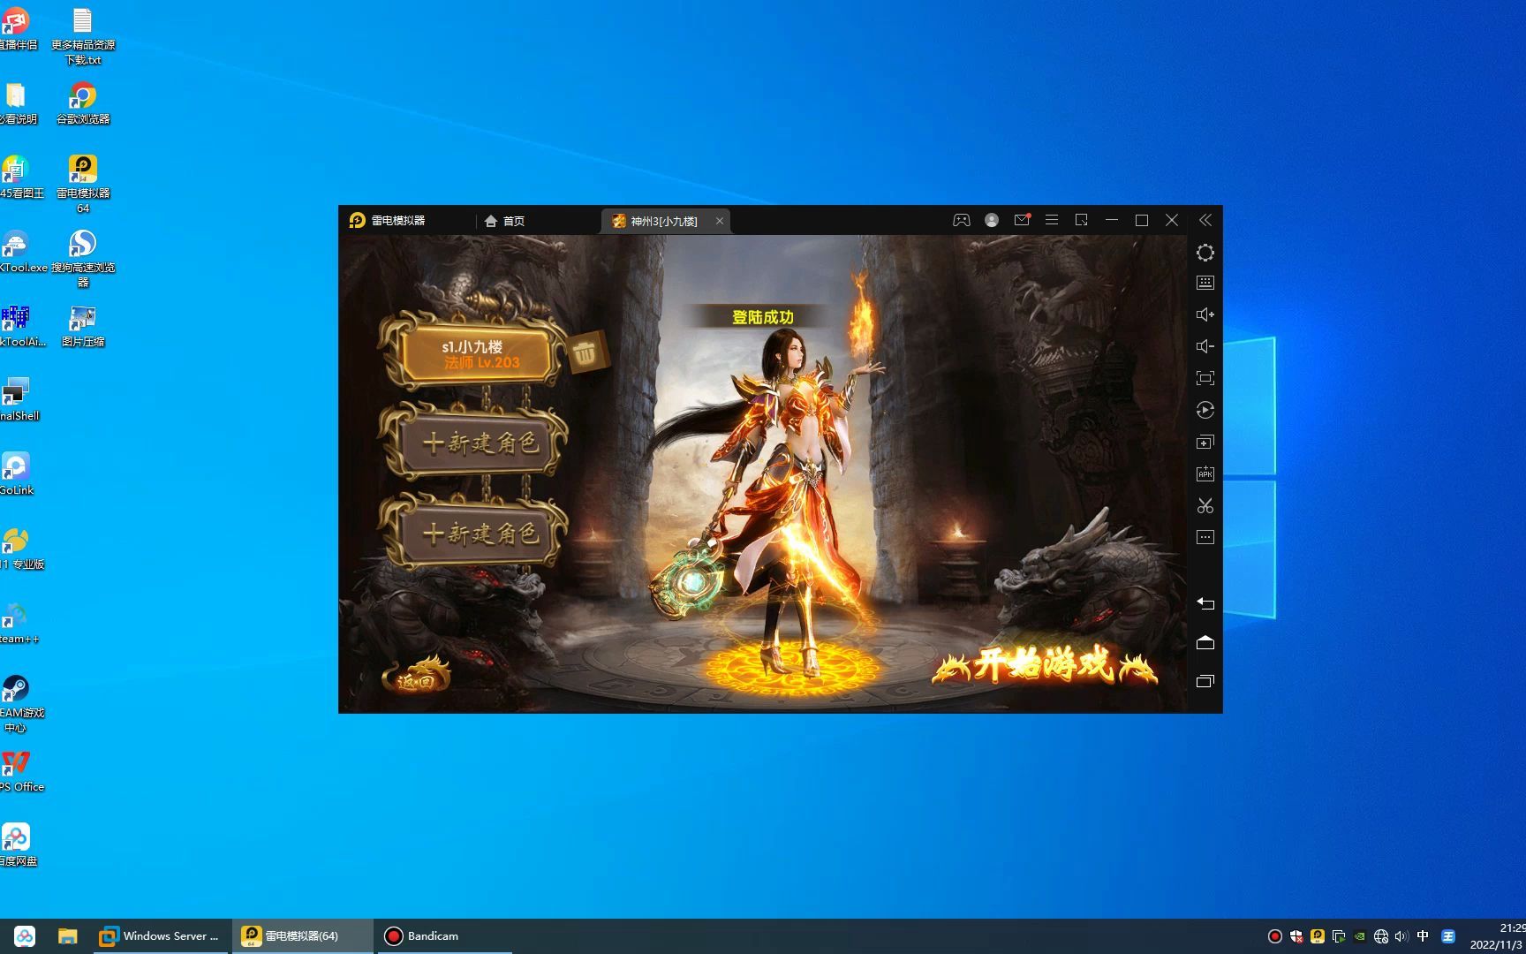Click the network globe tray icon
The image size is (1526, 954).
coord(1381,936)
